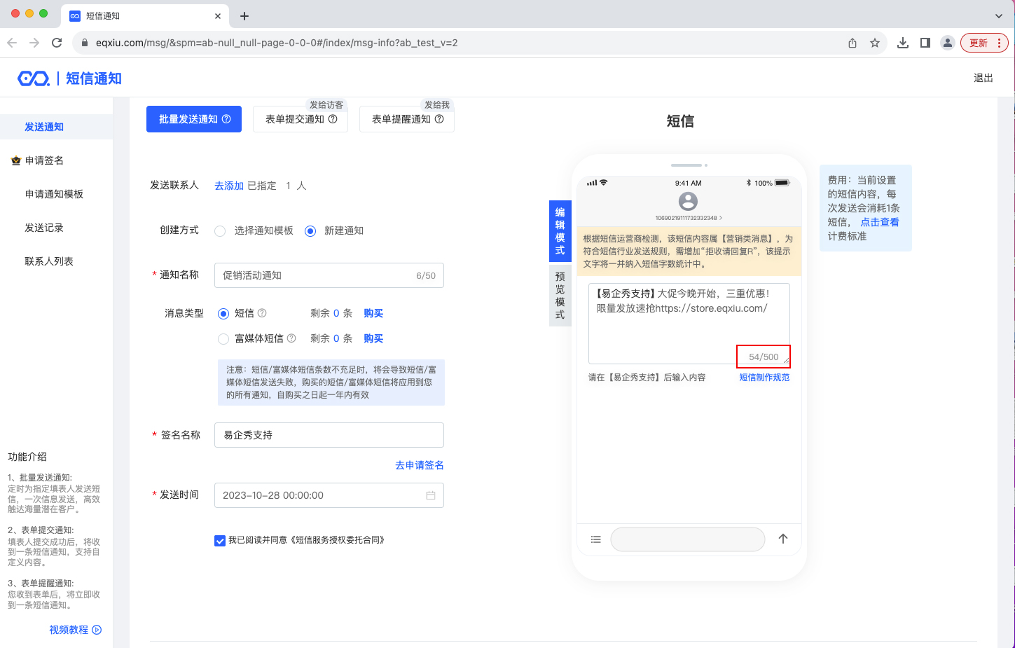Reload the page with refresh icon
This screenshot has width=1015, height=648.
[57, 43]
